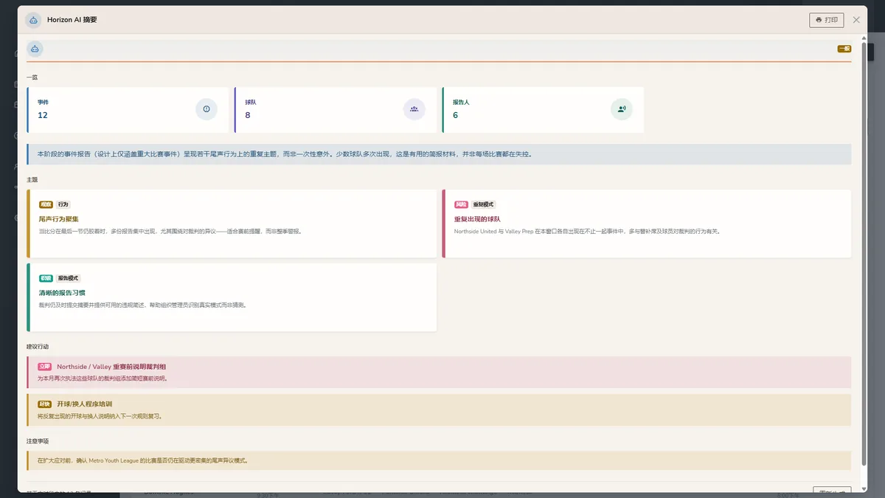Click the 立即 priority badge
This screenshot has width=885, height=498.
tap(44, 367)
